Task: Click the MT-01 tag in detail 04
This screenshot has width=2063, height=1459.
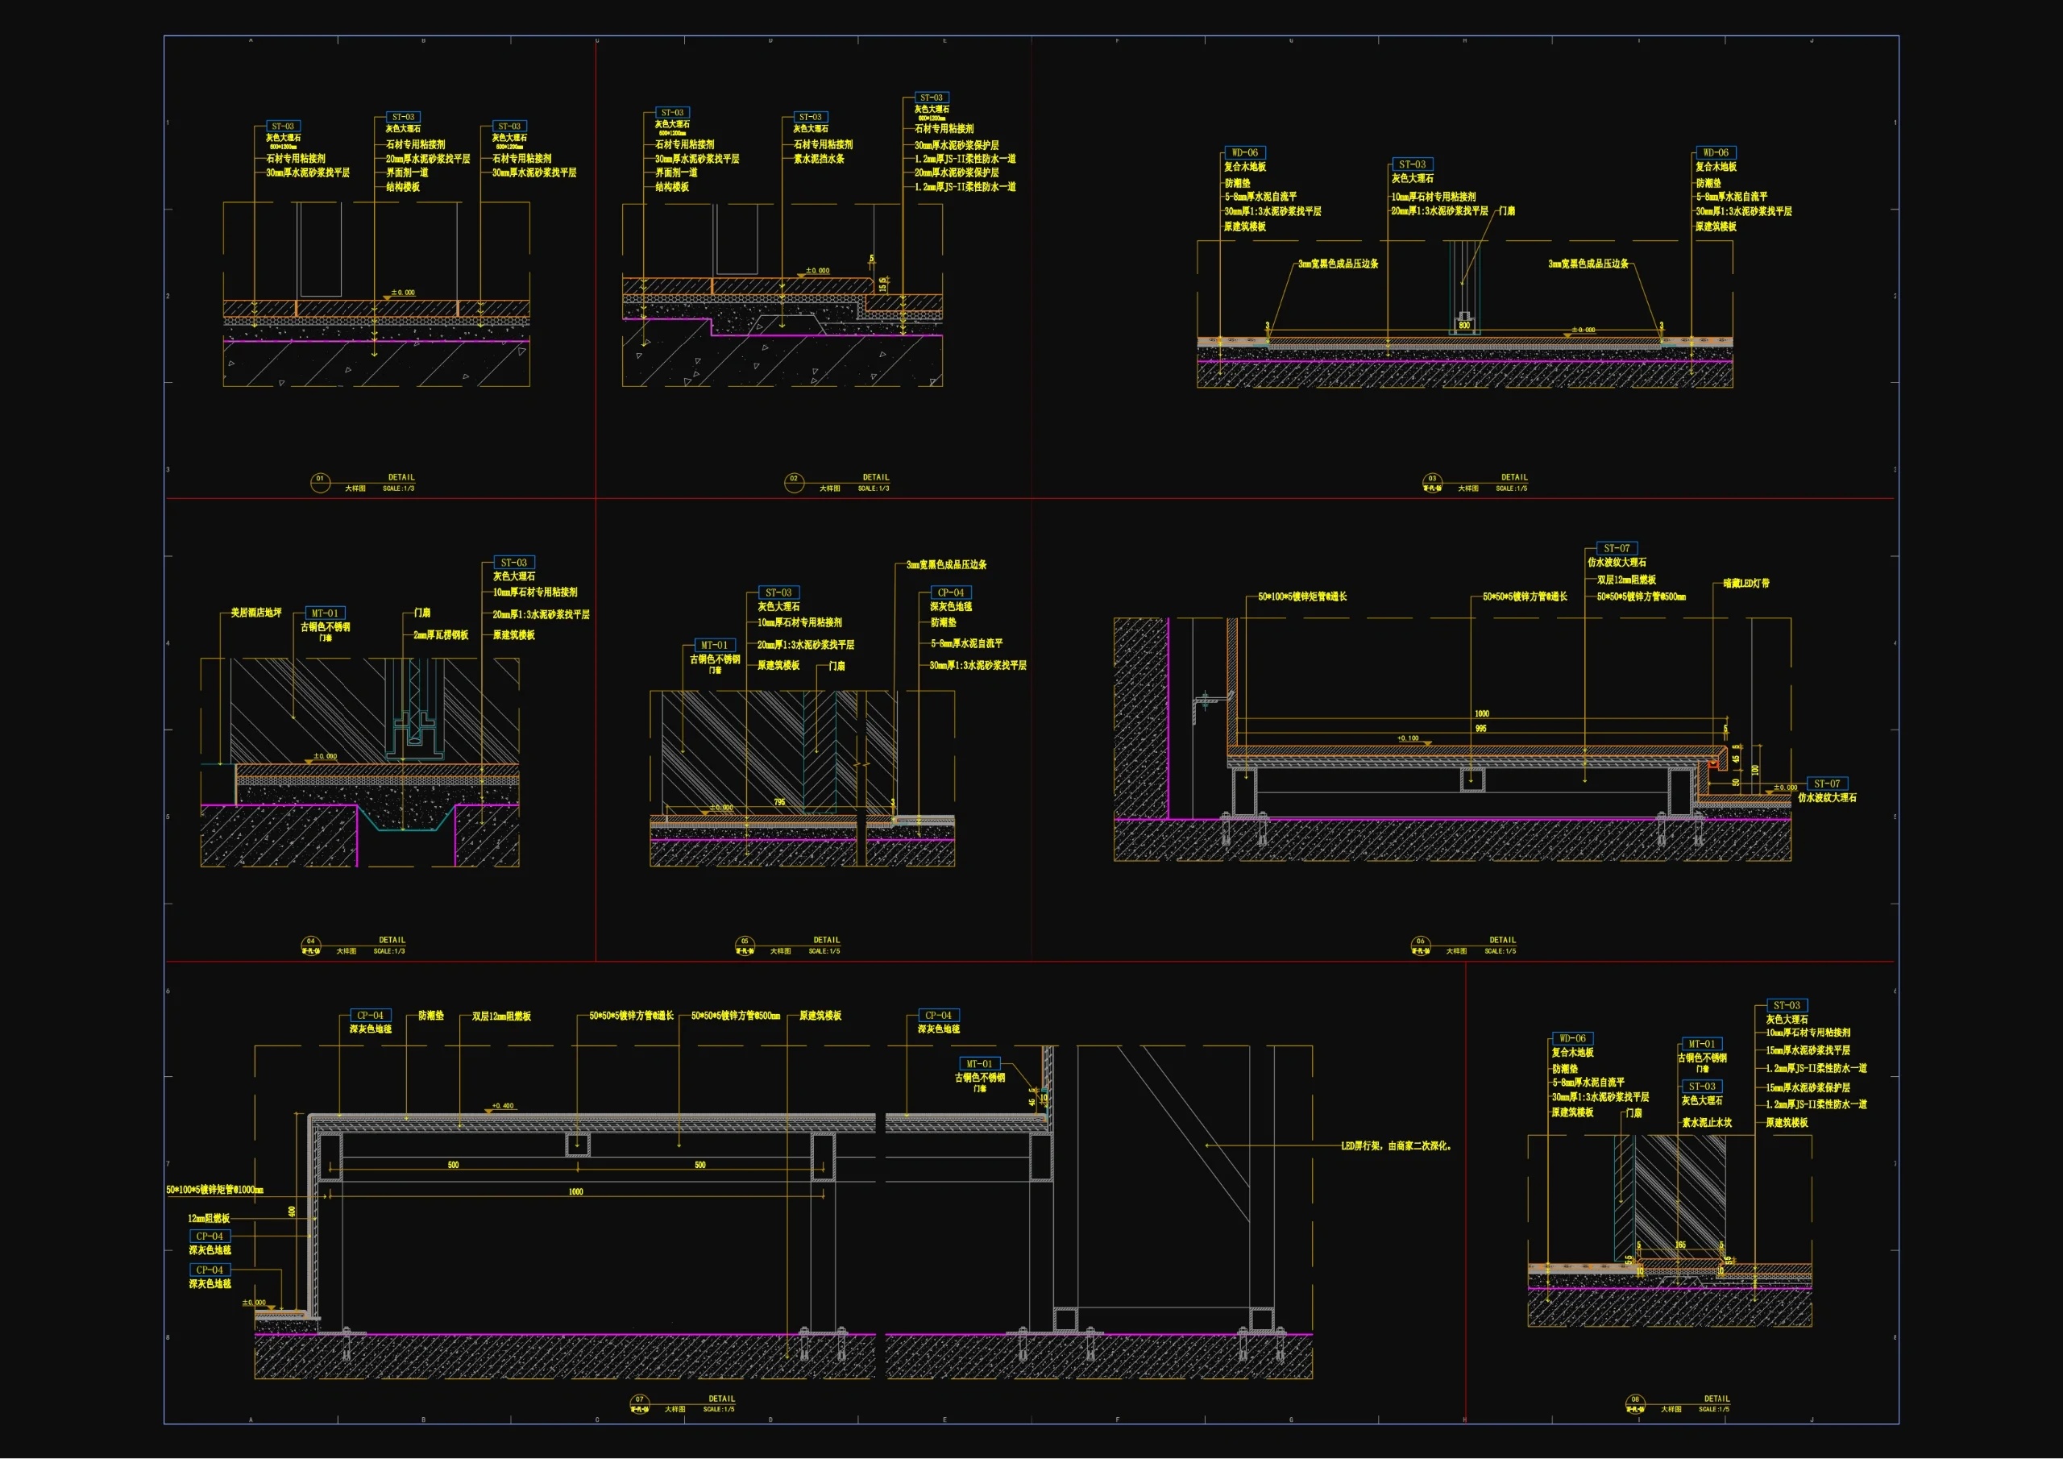Action: tap(326, 613)
